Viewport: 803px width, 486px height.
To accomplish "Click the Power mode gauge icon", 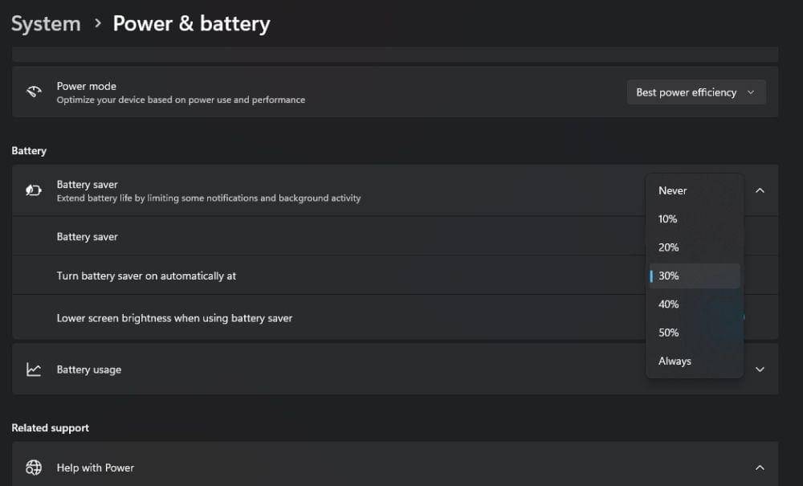I will click(34, 92).
